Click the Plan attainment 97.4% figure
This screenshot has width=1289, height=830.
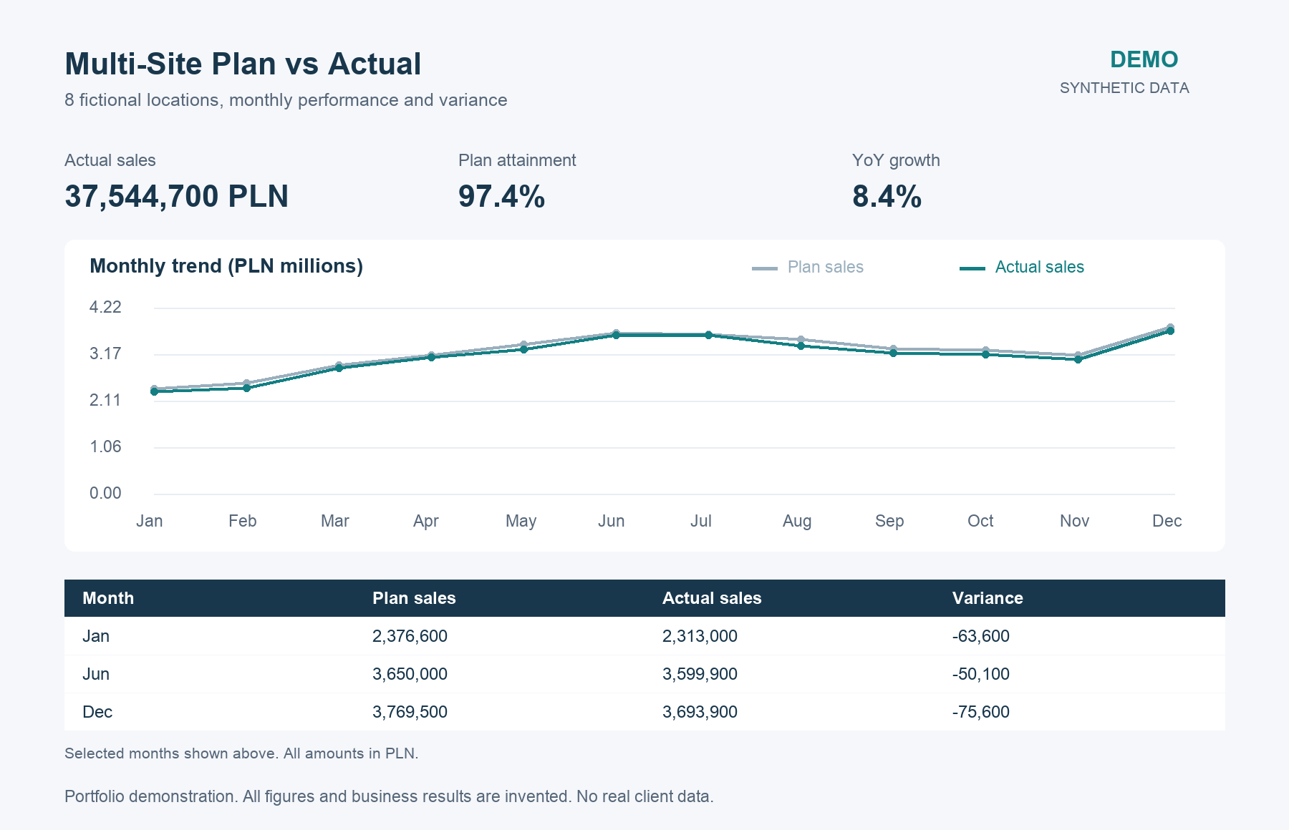tap(501, 196)
